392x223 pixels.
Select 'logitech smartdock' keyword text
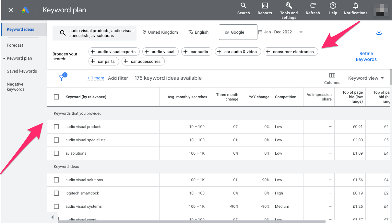(x=82, y=193)
